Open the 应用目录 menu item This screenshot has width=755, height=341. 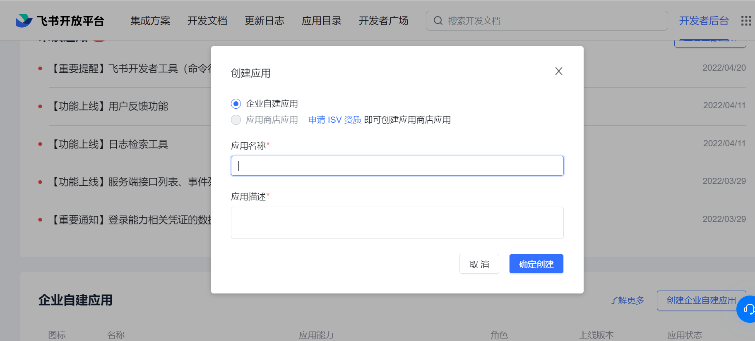322,21
